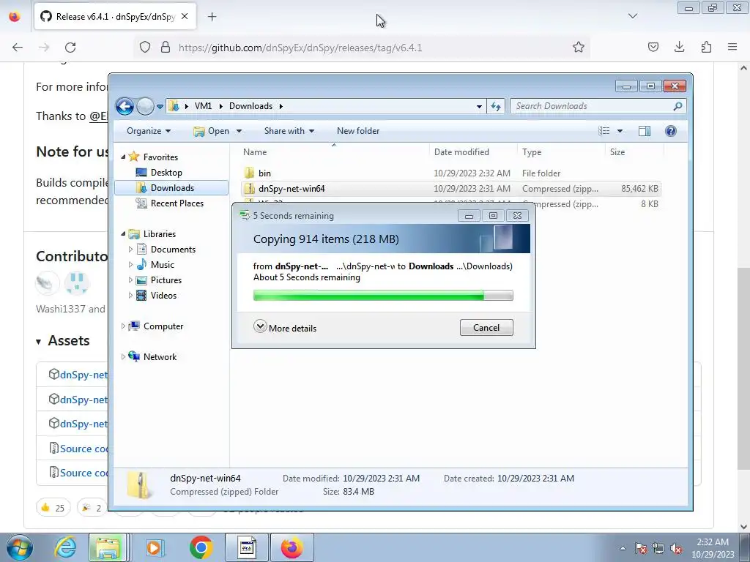Image resolution: width=750 pixels, height=562 pixels.
Task: Open the list all tabs chevron
Action: (x=633, y=16)
